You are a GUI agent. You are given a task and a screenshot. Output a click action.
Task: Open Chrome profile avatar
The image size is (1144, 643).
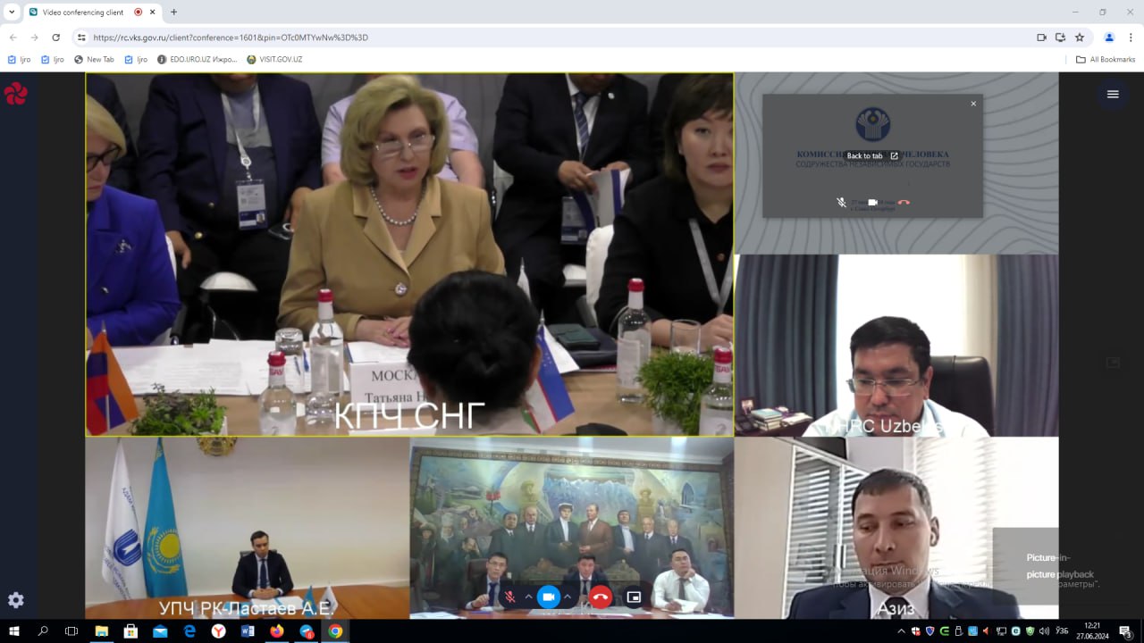click(x=1109, y=38)
